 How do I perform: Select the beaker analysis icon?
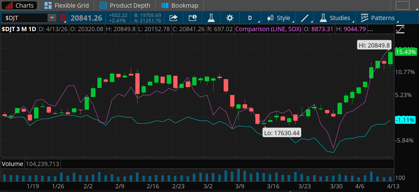point(211,18)
